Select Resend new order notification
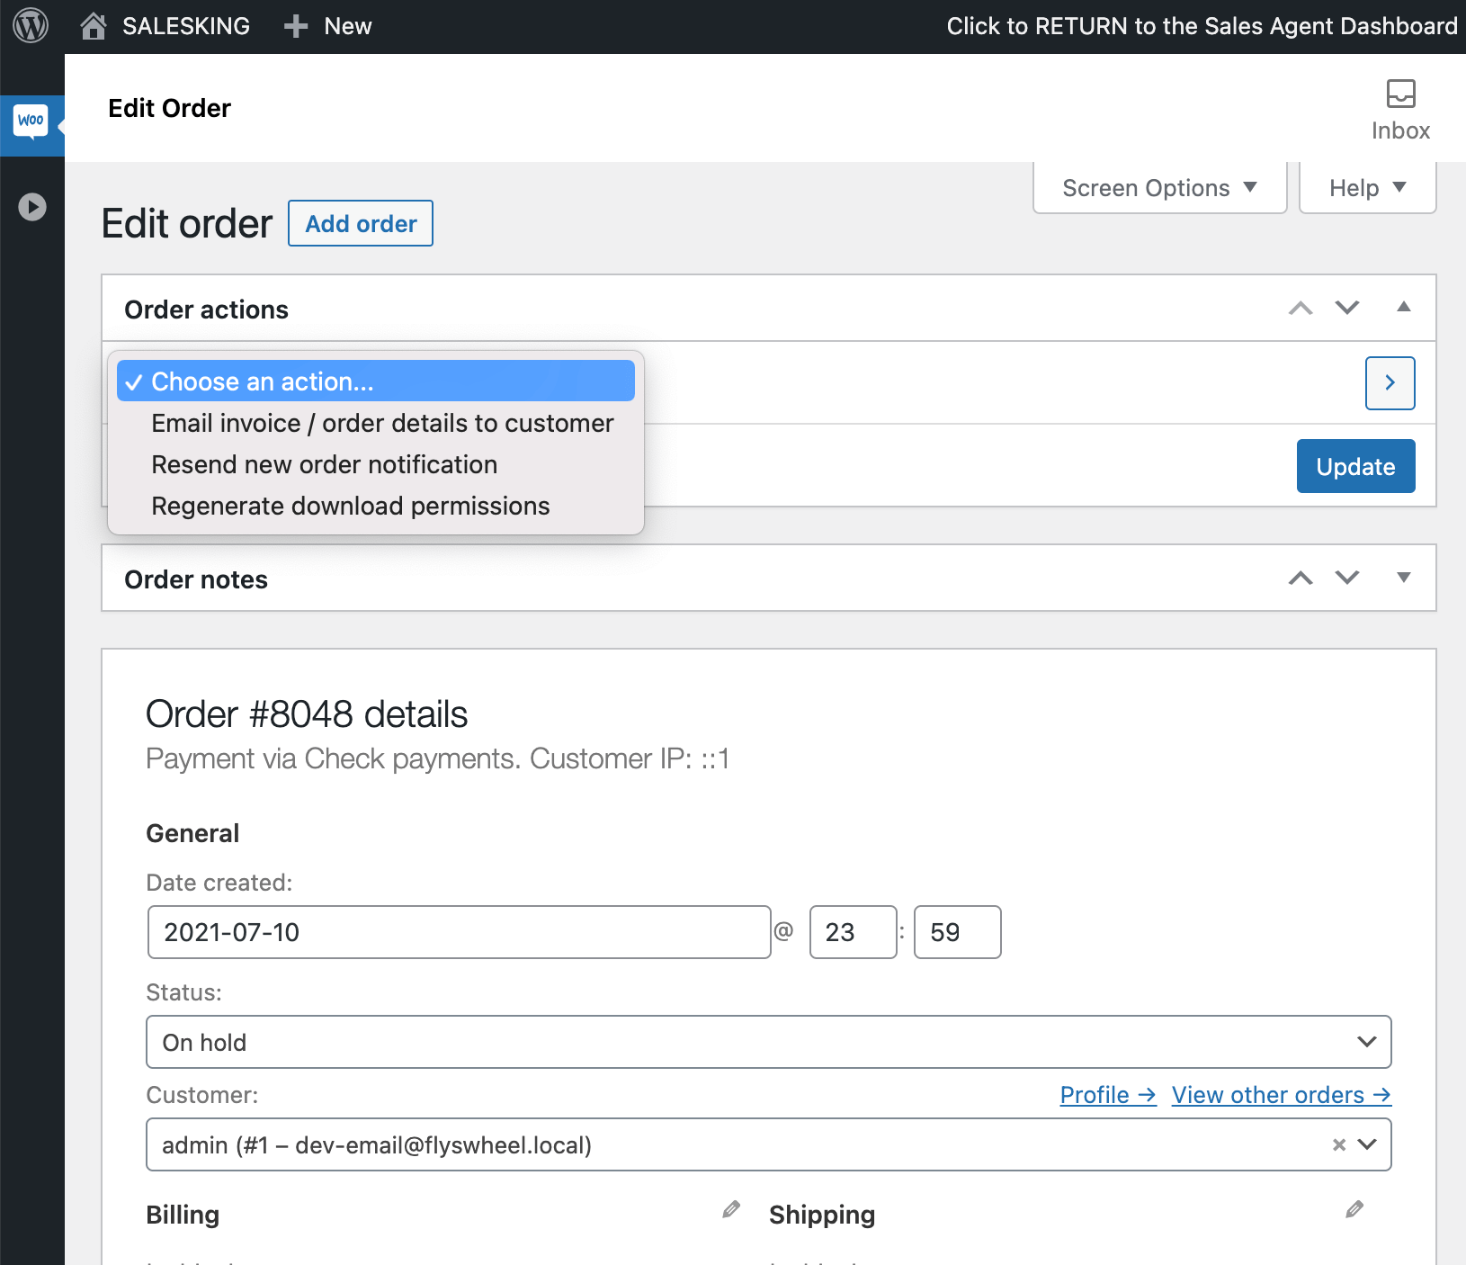Viewport: 1466px width, 1265px height. (x=376, y=464)
